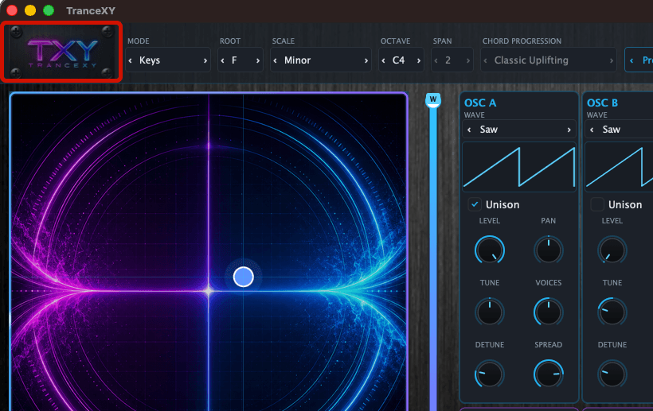Image resolution: width=653 pixels, height=411 pixels.
Task: Click the OSC B saw waveform display
Action: 619,167
